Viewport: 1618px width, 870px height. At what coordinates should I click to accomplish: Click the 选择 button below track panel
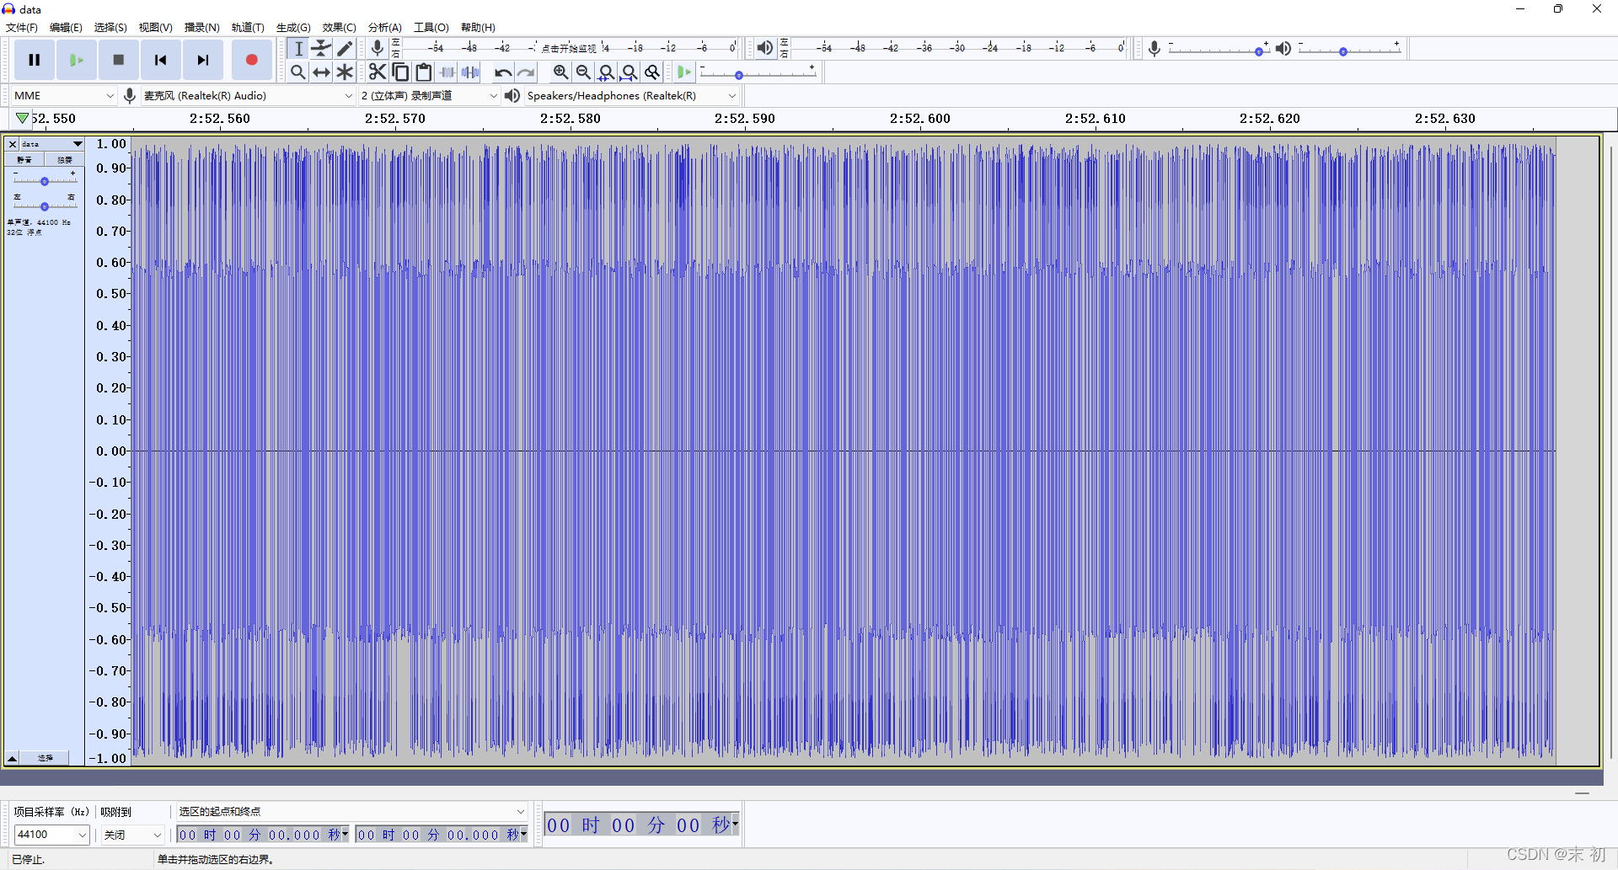46,758
